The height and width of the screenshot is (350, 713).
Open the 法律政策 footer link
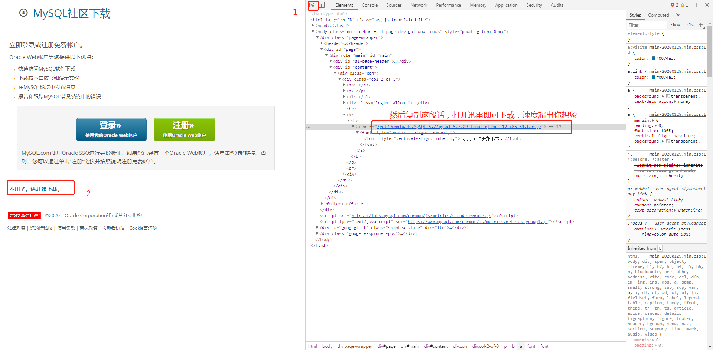(16, 228)
